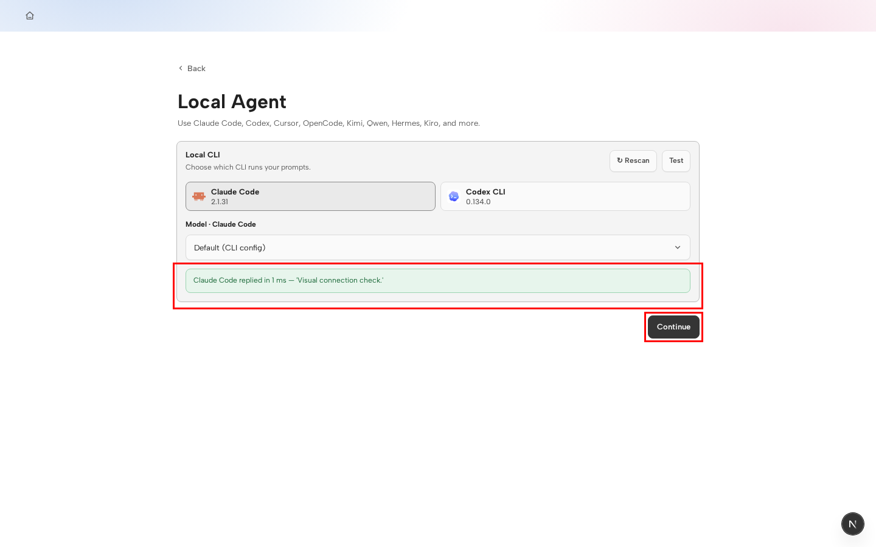876x547 pixels.
Task: Click the Claude Code logo icon
Action: click(199, 196)
